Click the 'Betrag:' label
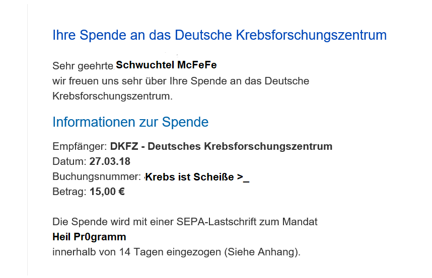Screen dimensions: 432x278 (x=69, y=192)
